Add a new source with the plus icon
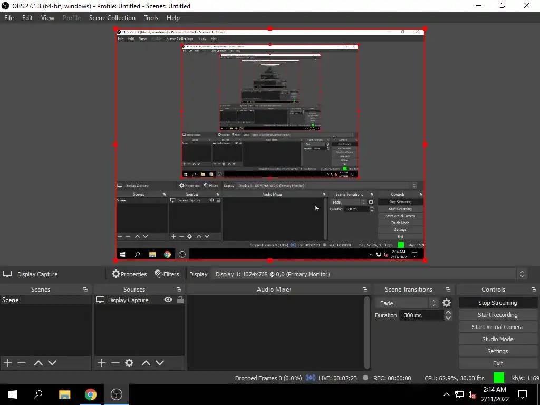Screen dimensions: 540x405 102,363
